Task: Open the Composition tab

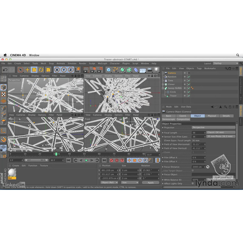Action: tap(183, 119)
